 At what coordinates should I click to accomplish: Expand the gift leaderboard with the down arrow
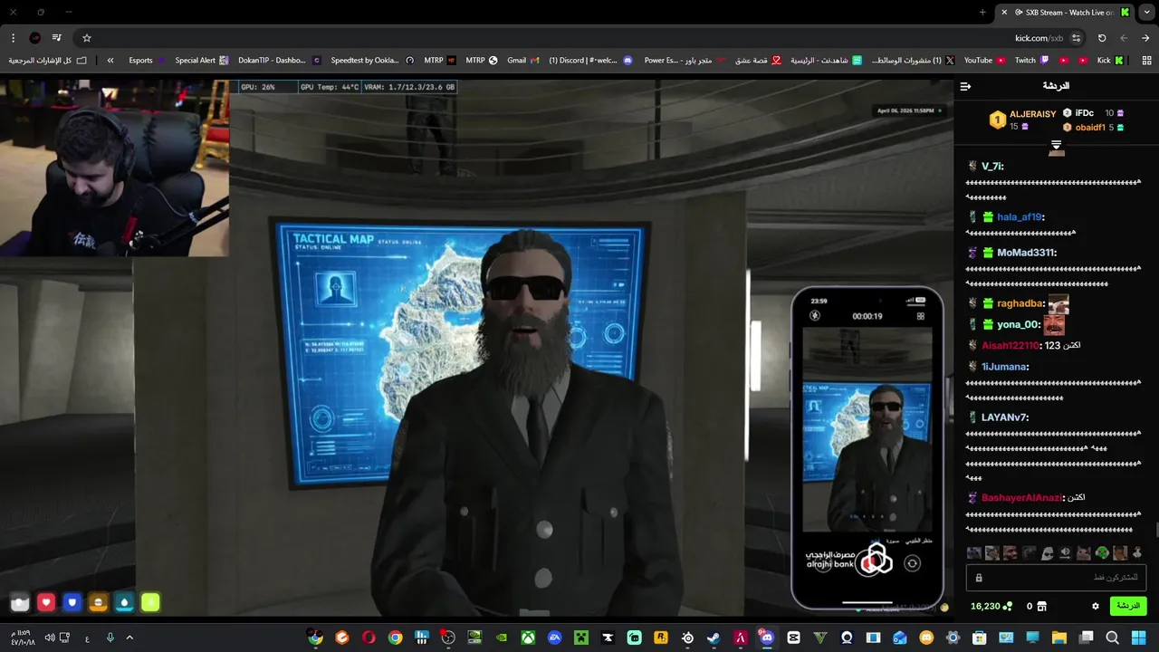[1056, 145]
